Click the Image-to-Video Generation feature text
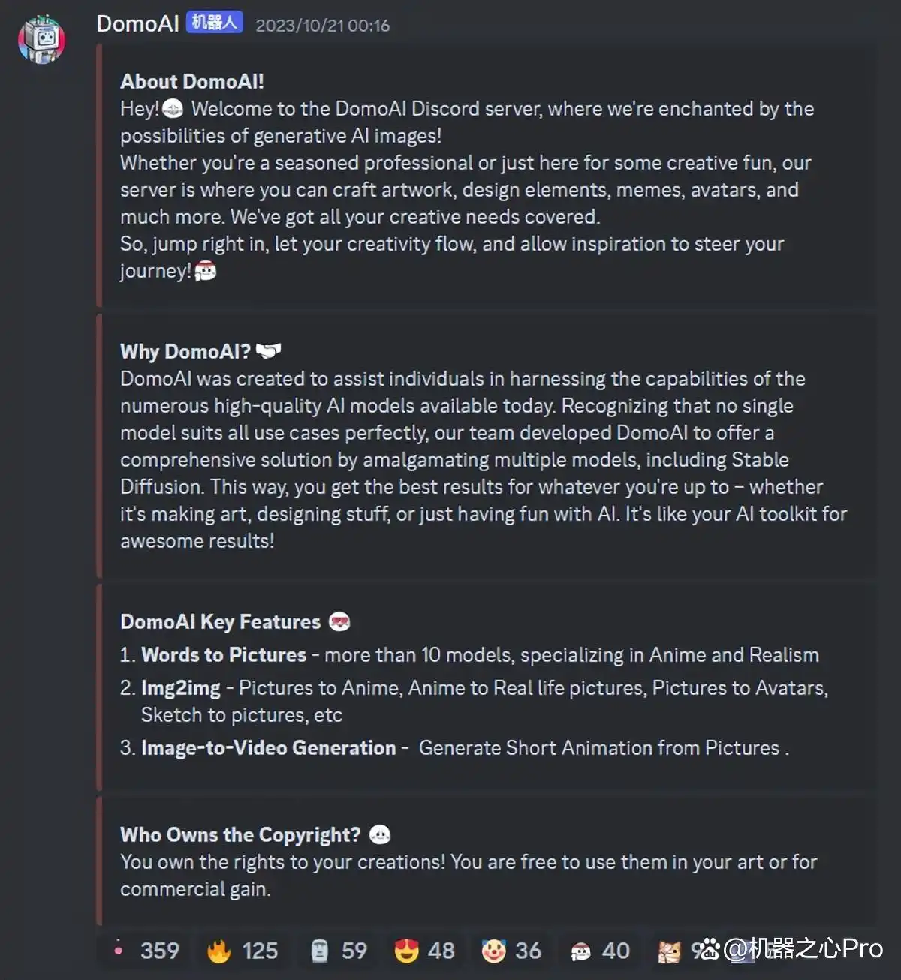This screenshot has height=980, width=901. pos(269,748)
